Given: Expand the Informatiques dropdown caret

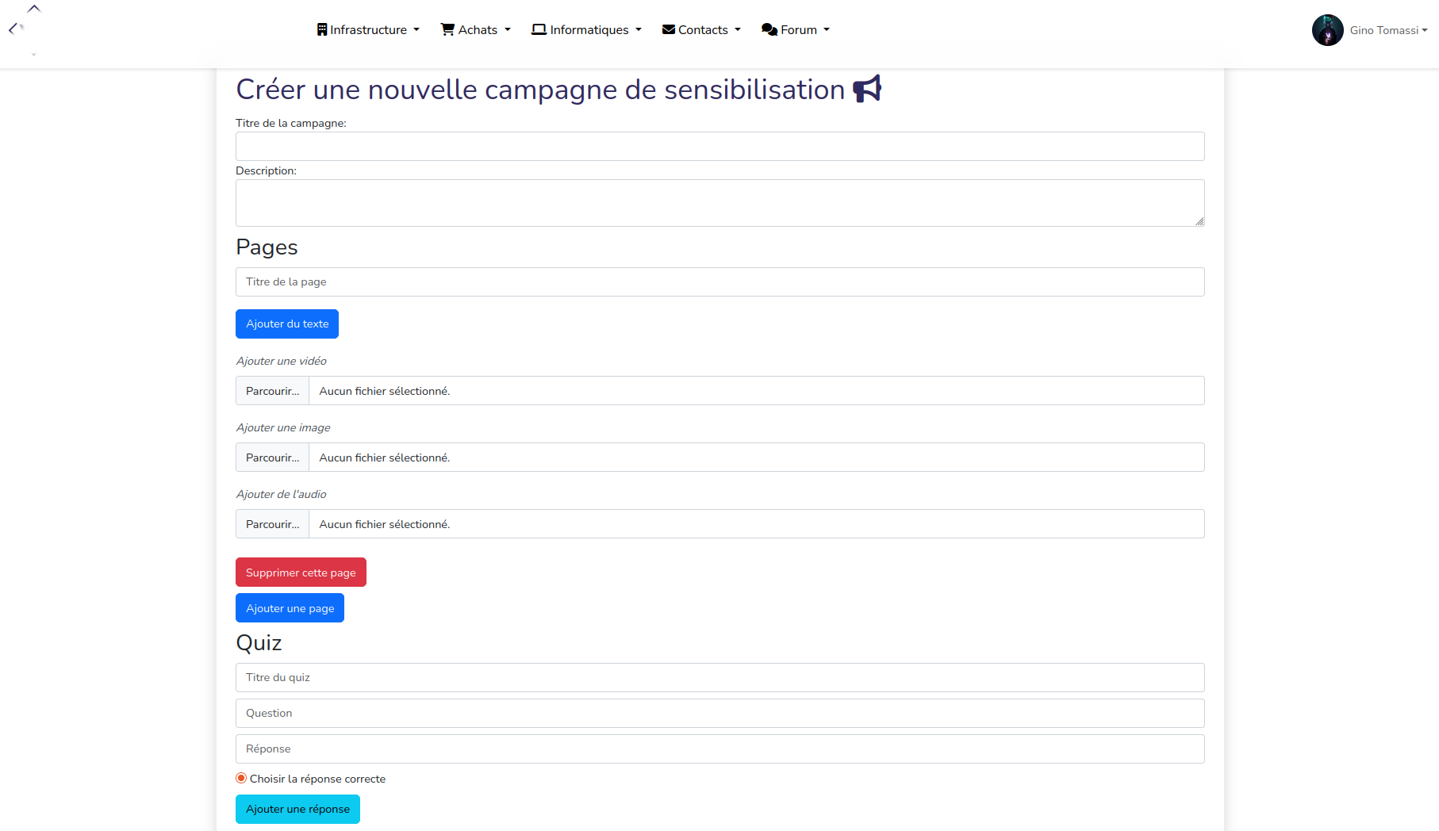Looking at the screenshot, I should pos(638,30).
